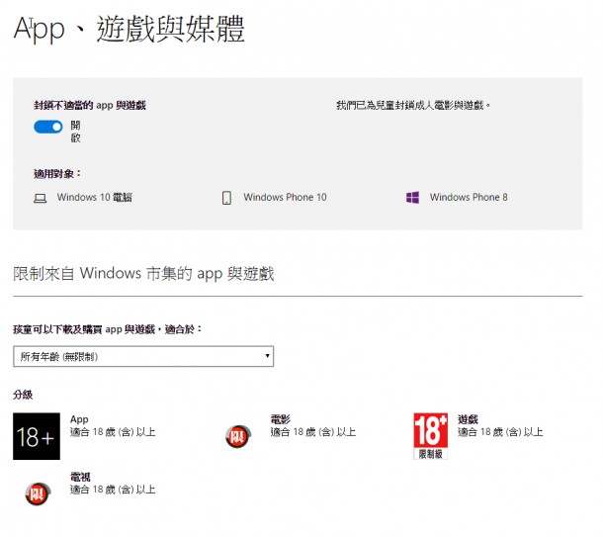
Task: Click the red 18+ 限制級 game rating icon
Action: tap(430, 436)
